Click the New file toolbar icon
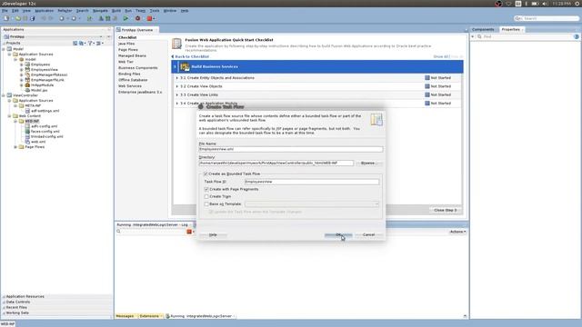Viewport: 582px width, 327px height. (6, 18)
